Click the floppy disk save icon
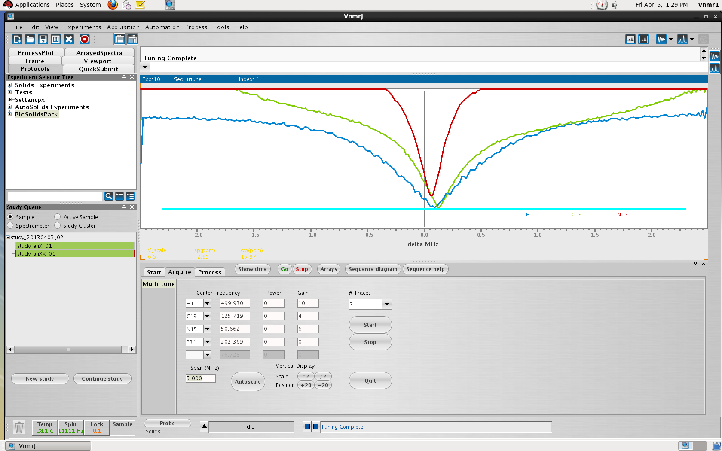This screenshot has width=722, height=451. (43, 39)
